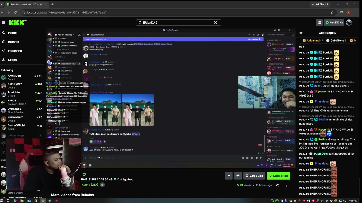Open Abatdota's channel from Following list
The width and height of the screenshot is (362, 203).
click(22, 94)
